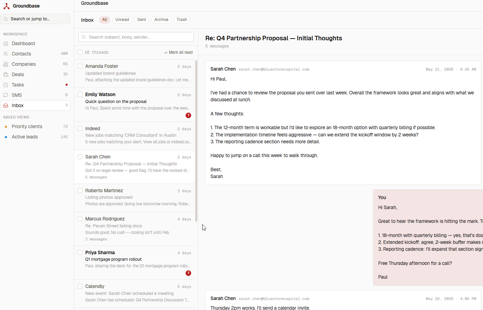Click the Contacts count 400
This screenshot has width=483, height=310.
64,54
